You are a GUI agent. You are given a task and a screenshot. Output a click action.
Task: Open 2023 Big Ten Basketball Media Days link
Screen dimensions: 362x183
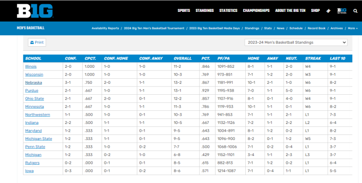pos(215,28)
